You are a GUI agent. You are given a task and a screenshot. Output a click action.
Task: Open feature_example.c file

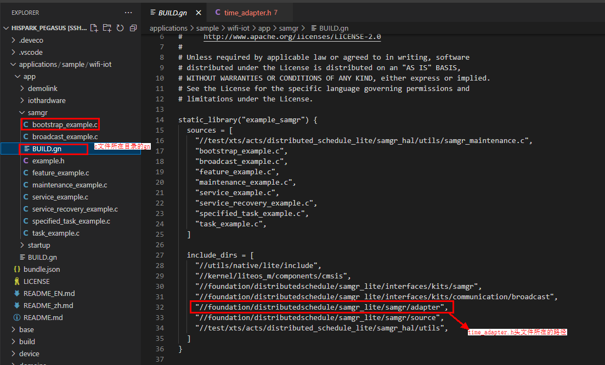click(60, 173)
